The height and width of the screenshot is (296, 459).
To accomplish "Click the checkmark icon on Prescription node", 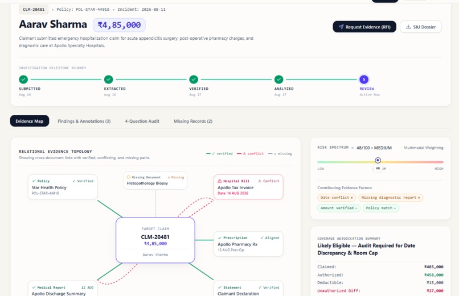I will pyautogui.click(x=220, y=238).
